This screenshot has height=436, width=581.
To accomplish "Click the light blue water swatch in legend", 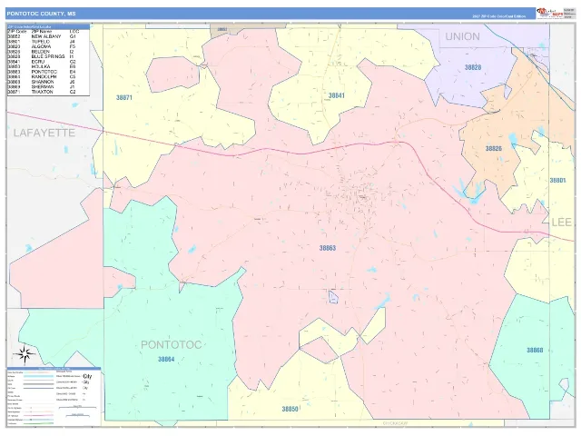I will pos(38,376).
